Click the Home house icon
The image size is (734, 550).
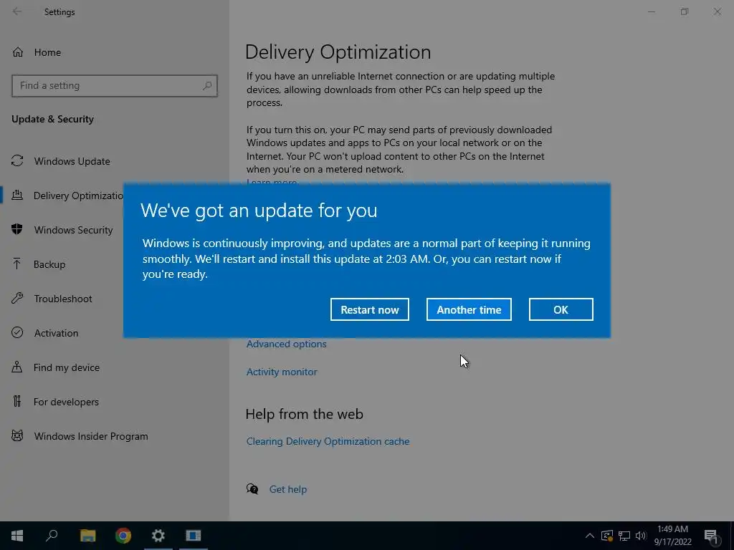tap(18, 52)
